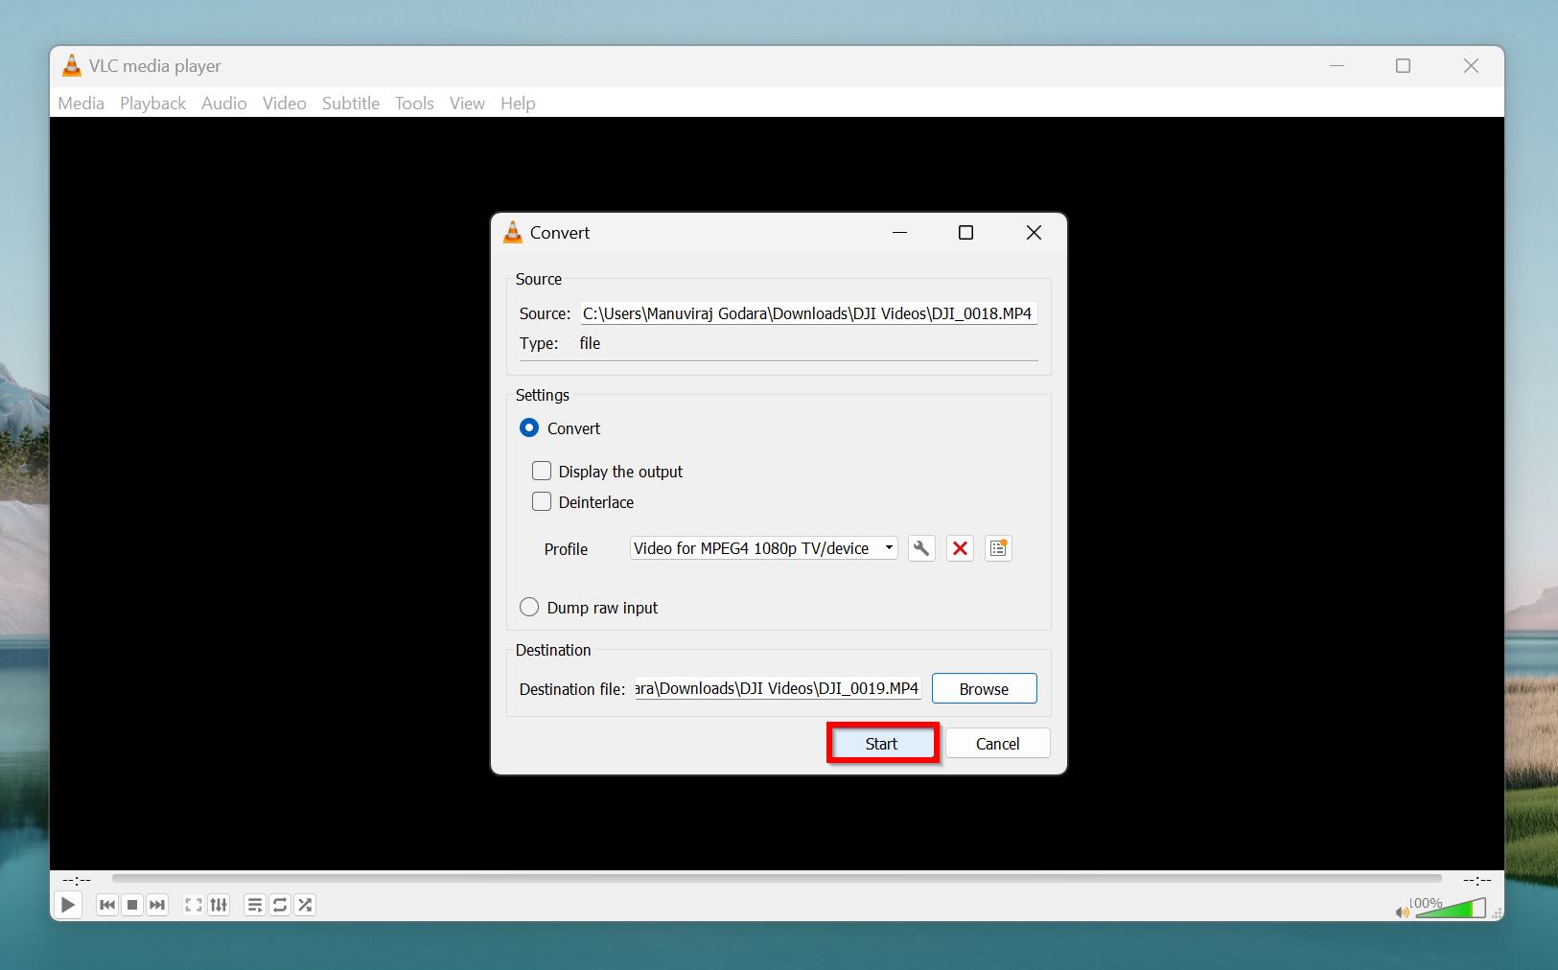The width and height of the screenshot is (1558, 970).
Task: Edit selected profile with wrench icon
Action: point(921,548)
